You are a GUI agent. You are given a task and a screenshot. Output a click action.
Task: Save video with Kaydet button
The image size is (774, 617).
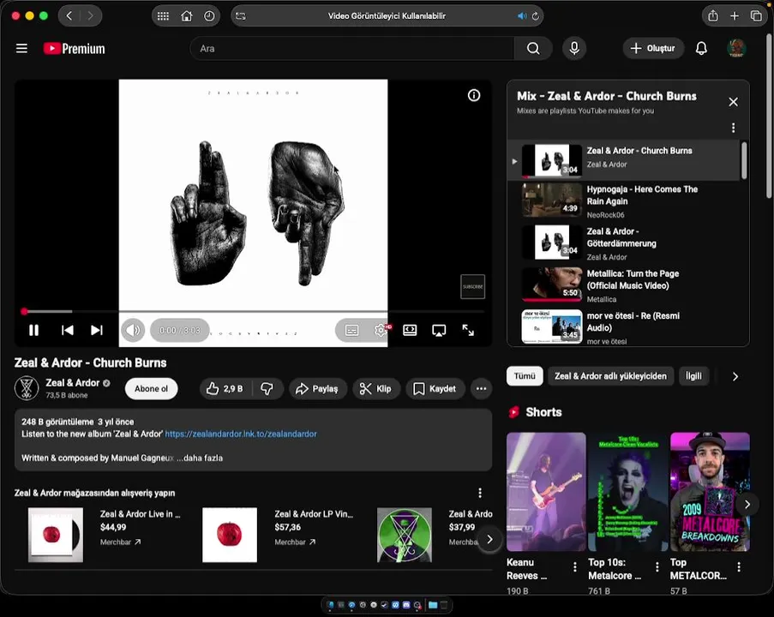(x=435, y=389)
